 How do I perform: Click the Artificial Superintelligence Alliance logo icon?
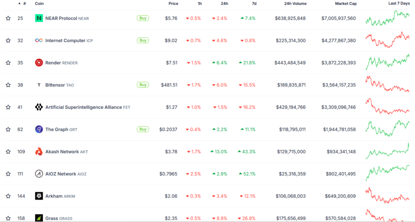[x=39, y=107]
